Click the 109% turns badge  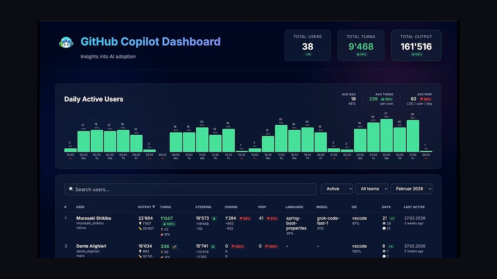point(169,224)
